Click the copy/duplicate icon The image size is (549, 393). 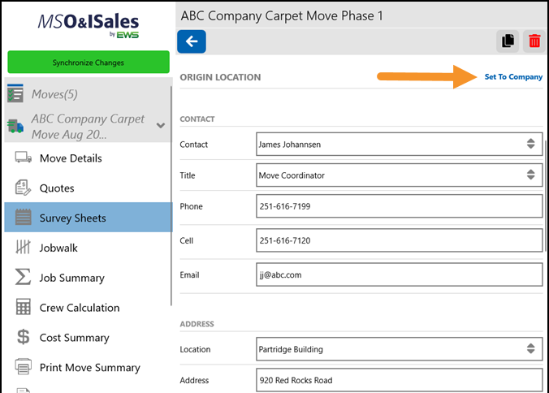pyautogui.click(x=508, y=41)
